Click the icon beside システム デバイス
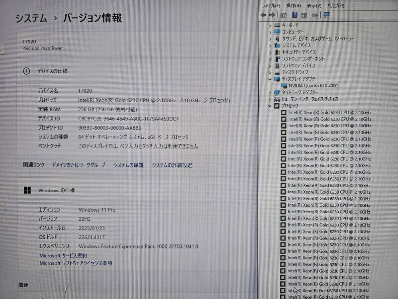Viewport: 398px width, 299px height. (278, 45)
